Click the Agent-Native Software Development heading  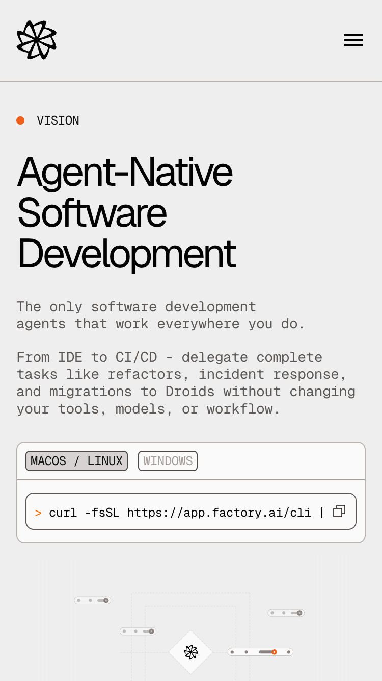[x=126, y=212]
